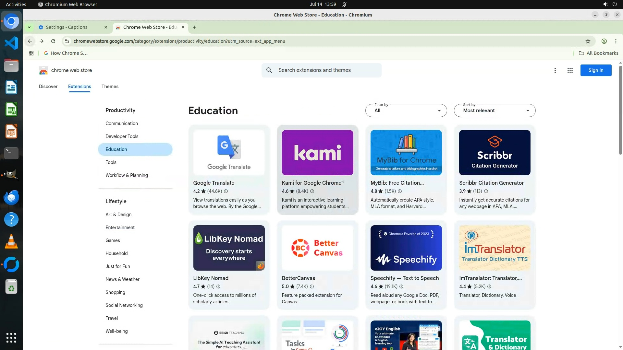The width and height of the screenshot is (623, 350).
Task: Click the apps shortcut in the bookmarks bar
Action: (x=31, y=53)
